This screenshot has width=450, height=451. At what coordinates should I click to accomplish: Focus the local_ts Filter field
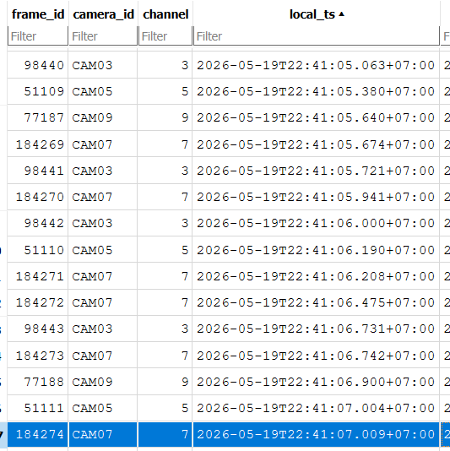(317, 36)
